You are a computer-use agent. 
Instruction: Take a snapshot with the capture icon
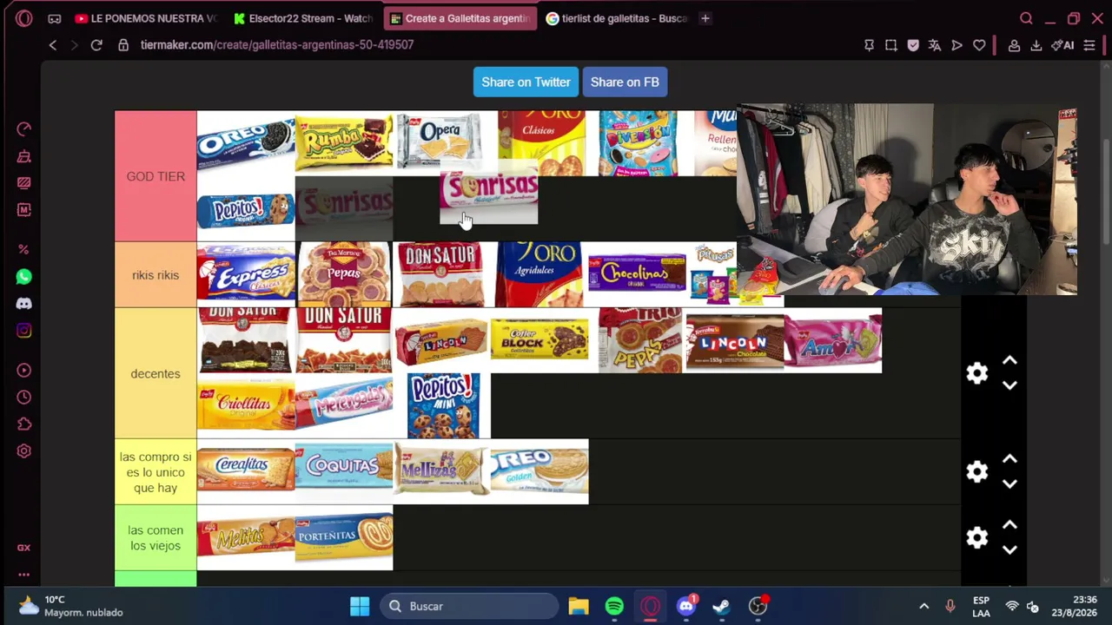click(891, 45)
